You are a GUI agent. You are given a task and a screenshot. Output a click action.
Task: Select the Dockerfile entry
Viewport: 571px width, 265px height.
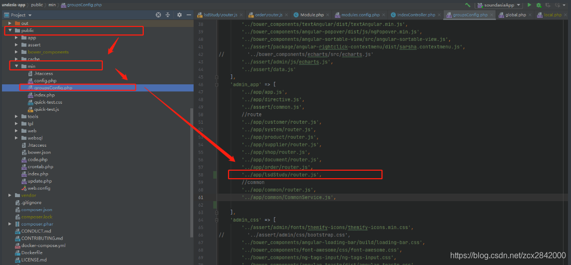click(32, 253)
